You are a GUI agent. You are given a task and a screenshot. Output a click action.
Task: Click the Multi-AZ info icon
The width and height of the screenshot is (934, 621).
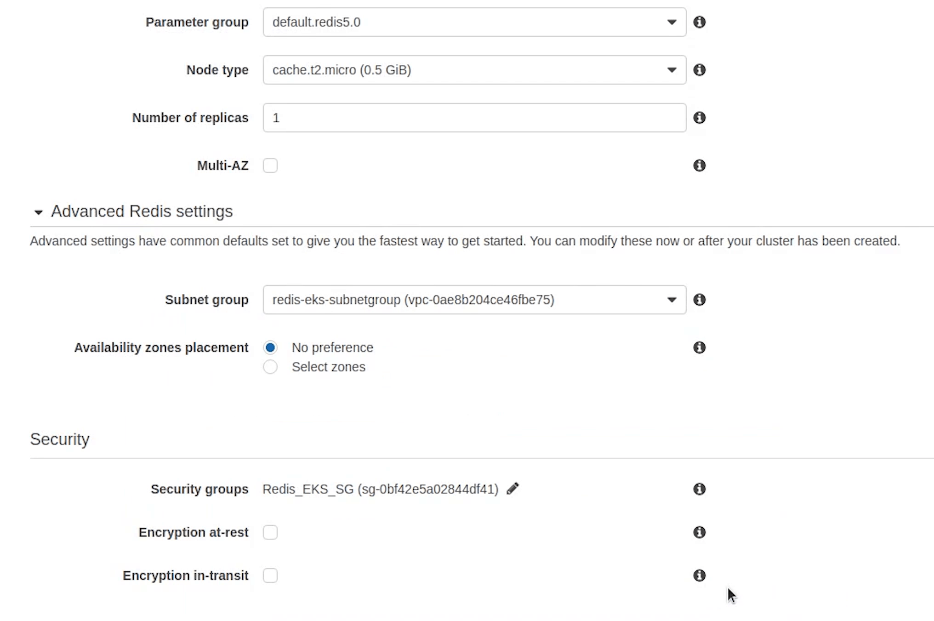tap(699, 165)
